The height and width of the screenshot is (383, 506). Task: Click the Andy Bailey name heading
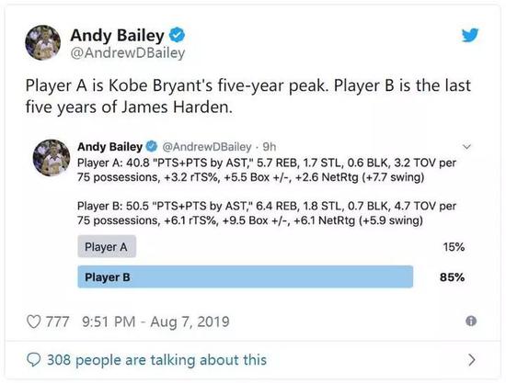118,35
